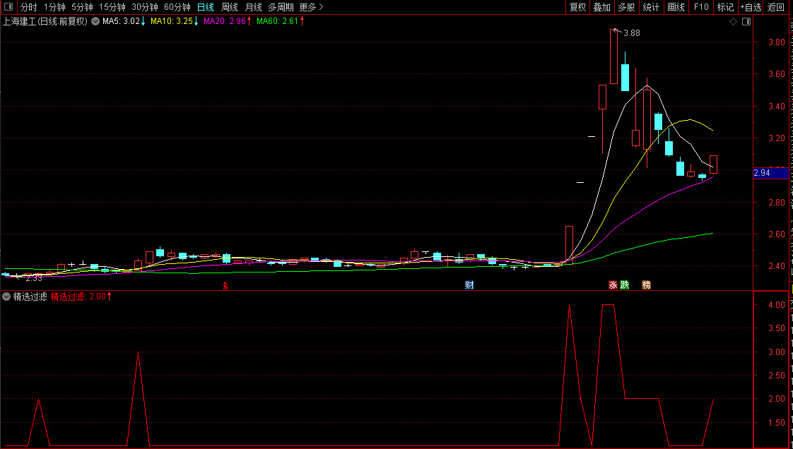Click the red S event marker
The image size is (793, 449).
click(225, 285)
